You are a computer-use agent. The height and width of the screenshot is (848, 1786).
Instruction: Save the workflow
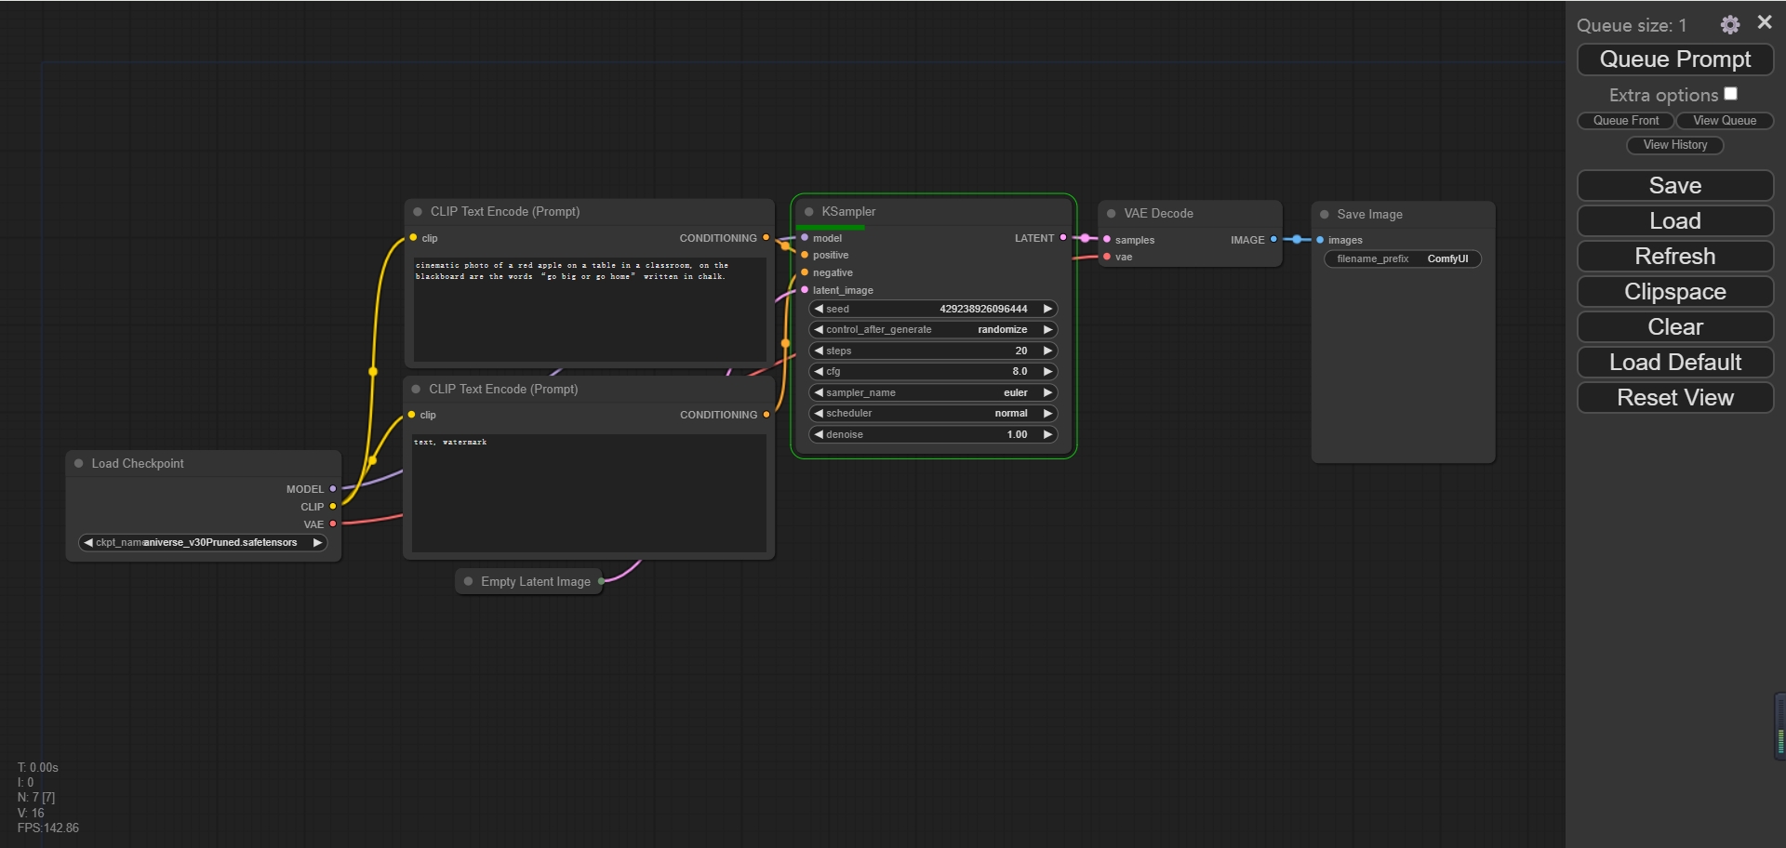tap(1675, 186)
